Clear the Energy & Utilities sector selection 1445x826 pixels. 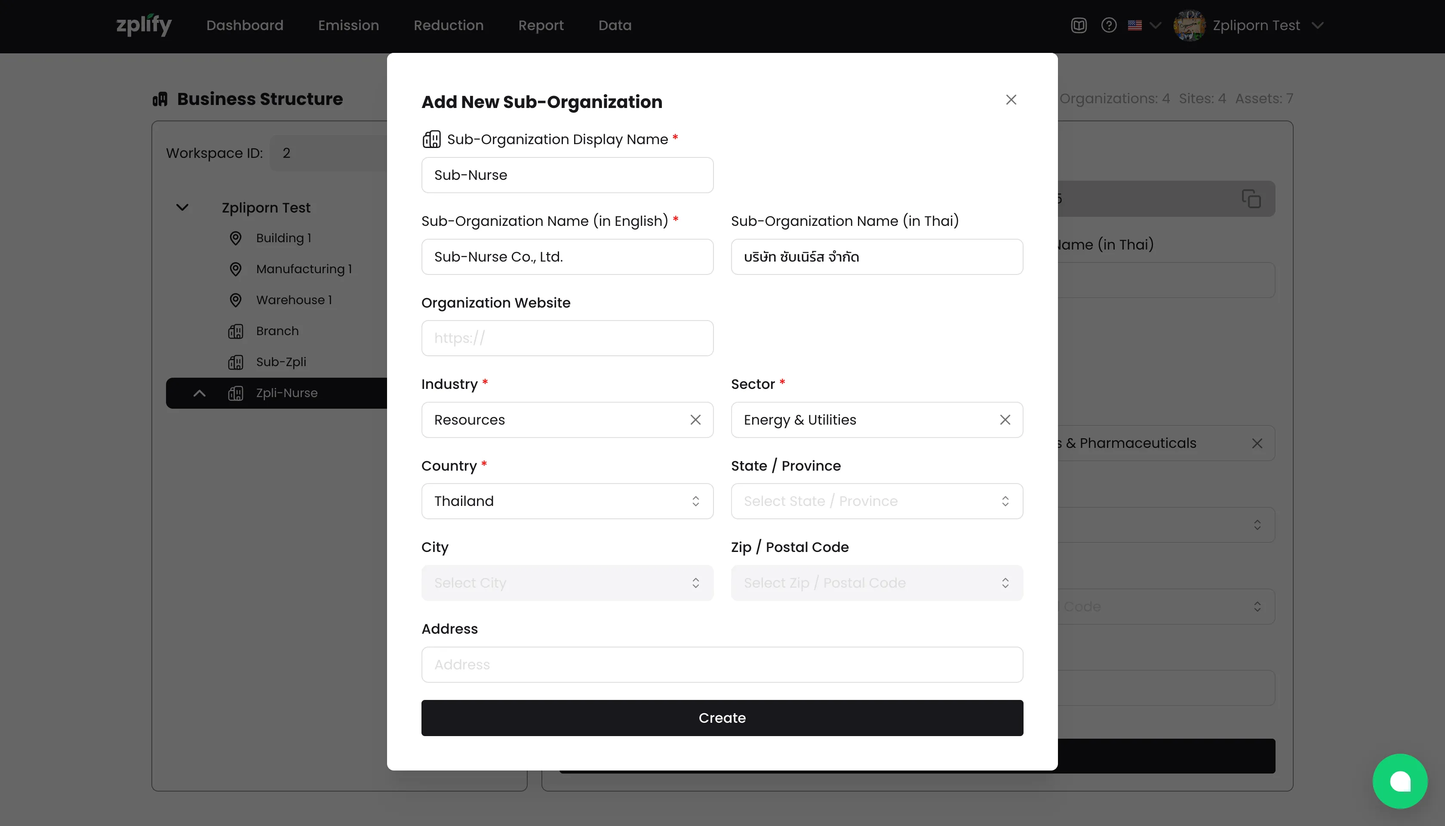pos(1005,420)
